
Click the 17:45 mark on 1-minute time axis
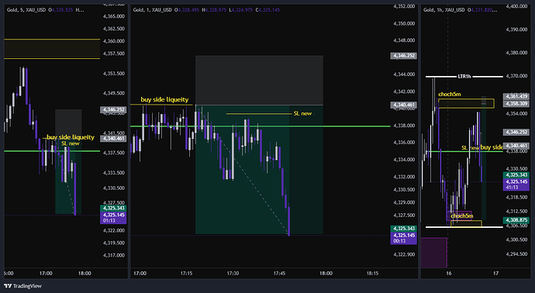coord(279,273)
